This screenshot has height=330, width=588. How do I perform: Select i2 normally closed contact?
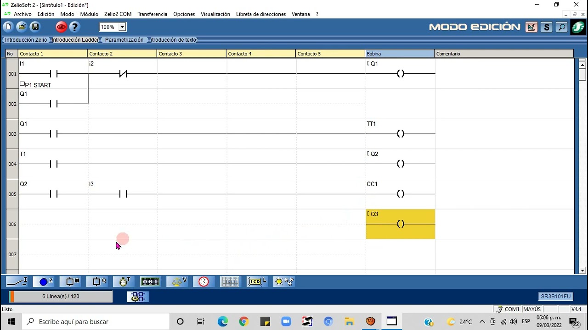coord(123,74)
